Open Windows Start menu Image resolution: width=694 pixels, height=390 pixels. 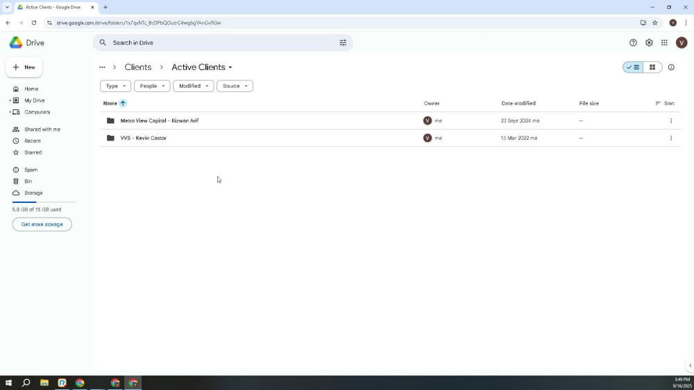click(8, 382)
